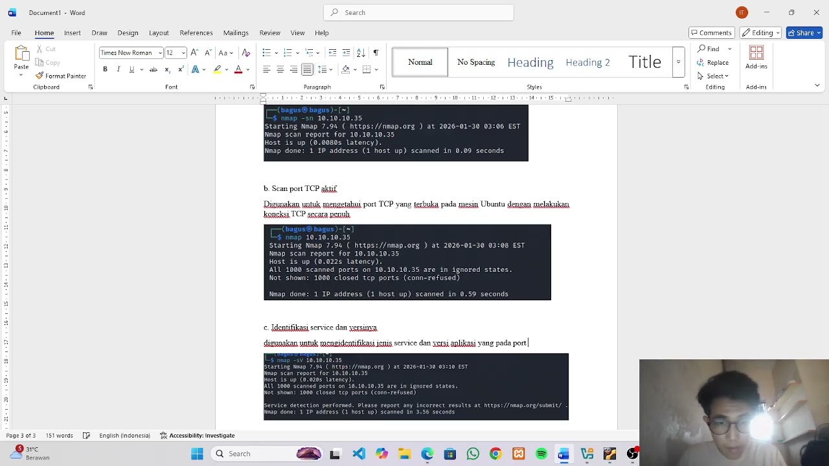Toggle Justify alignment
Viewport: 829px width, 466px height.
(308, 69)
